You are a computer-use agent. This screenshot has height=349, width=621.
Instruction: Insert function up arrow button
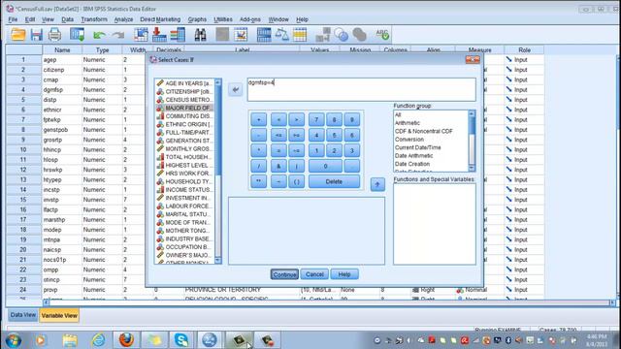[377, 184]
